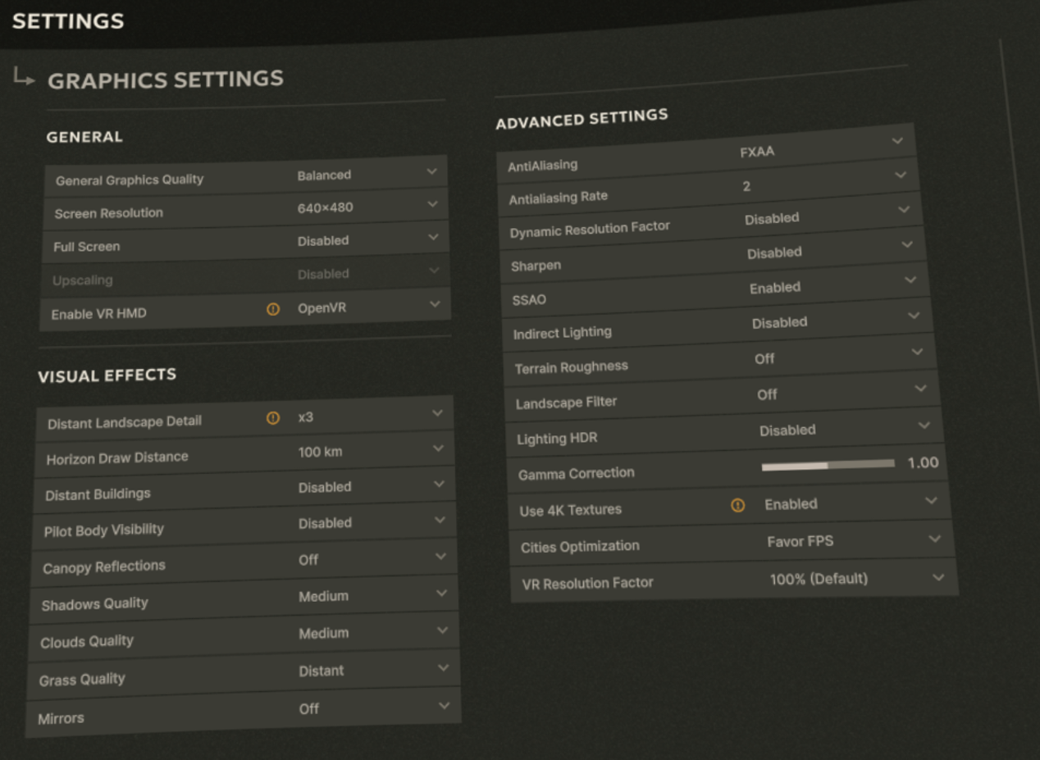Click the SETTINGS header title
This screenshot has height=760, width=1040.
coord(68,20)
